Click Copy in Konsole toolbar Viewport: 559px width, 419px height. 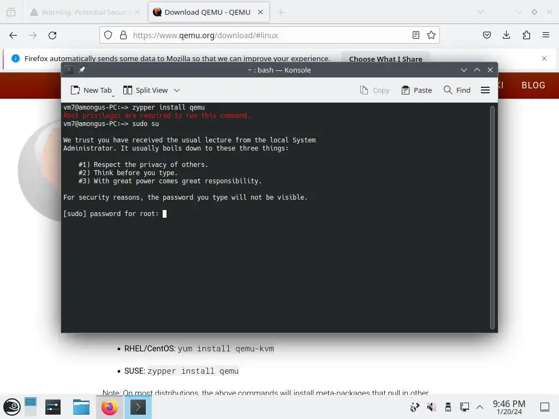click(374, 90)
